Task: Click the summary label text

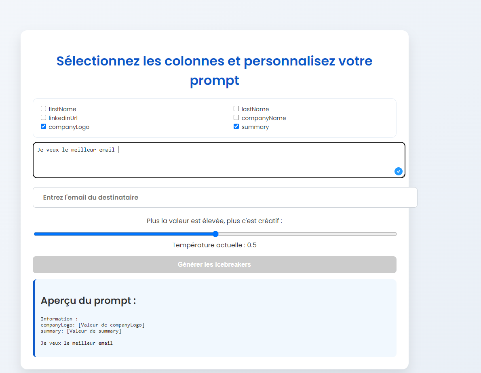Action: 255,127
